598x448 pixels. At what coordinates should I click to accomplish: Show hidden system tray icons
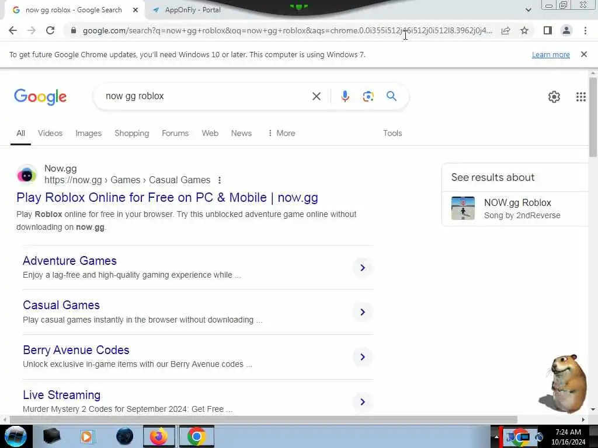(496, 437)
